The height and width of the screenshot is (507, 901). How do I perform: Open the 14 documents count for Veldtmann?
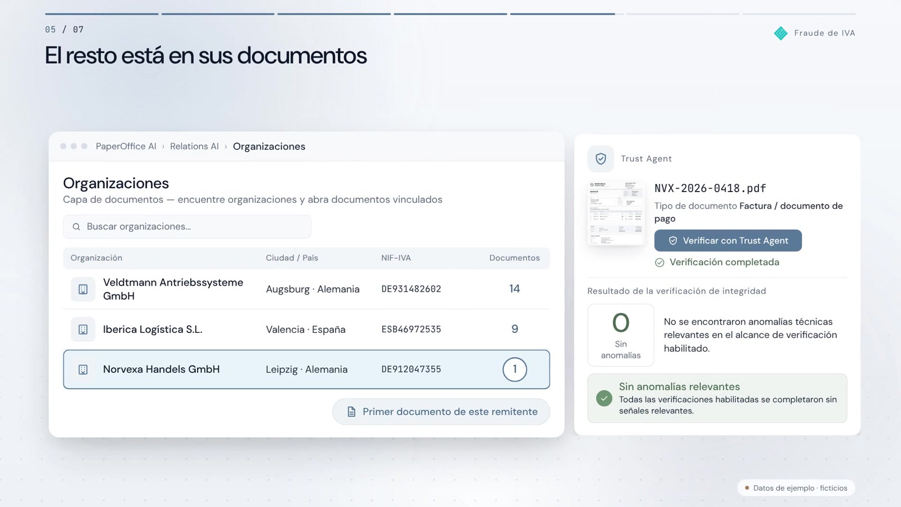515,289
